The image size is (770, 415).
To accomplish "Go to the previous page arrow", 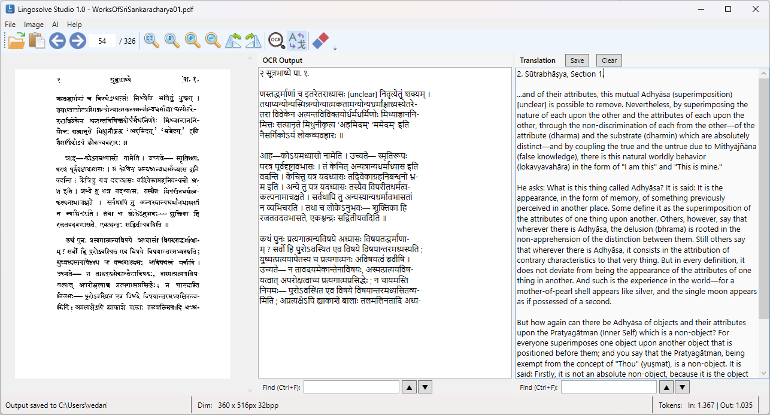I will point(57,41).
